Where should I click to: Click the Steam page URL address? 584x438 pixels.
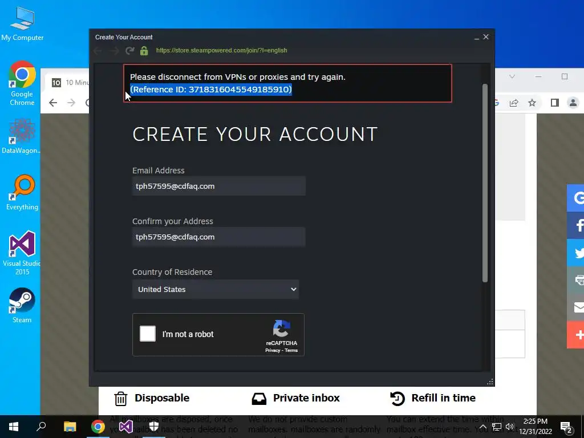point(222,50)
